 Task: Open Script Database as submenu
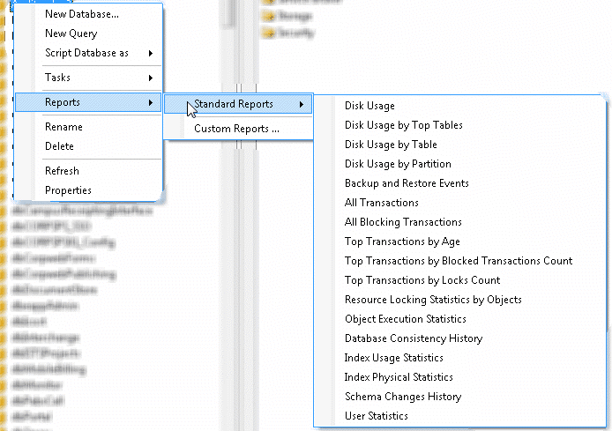[x=86, y=53]
